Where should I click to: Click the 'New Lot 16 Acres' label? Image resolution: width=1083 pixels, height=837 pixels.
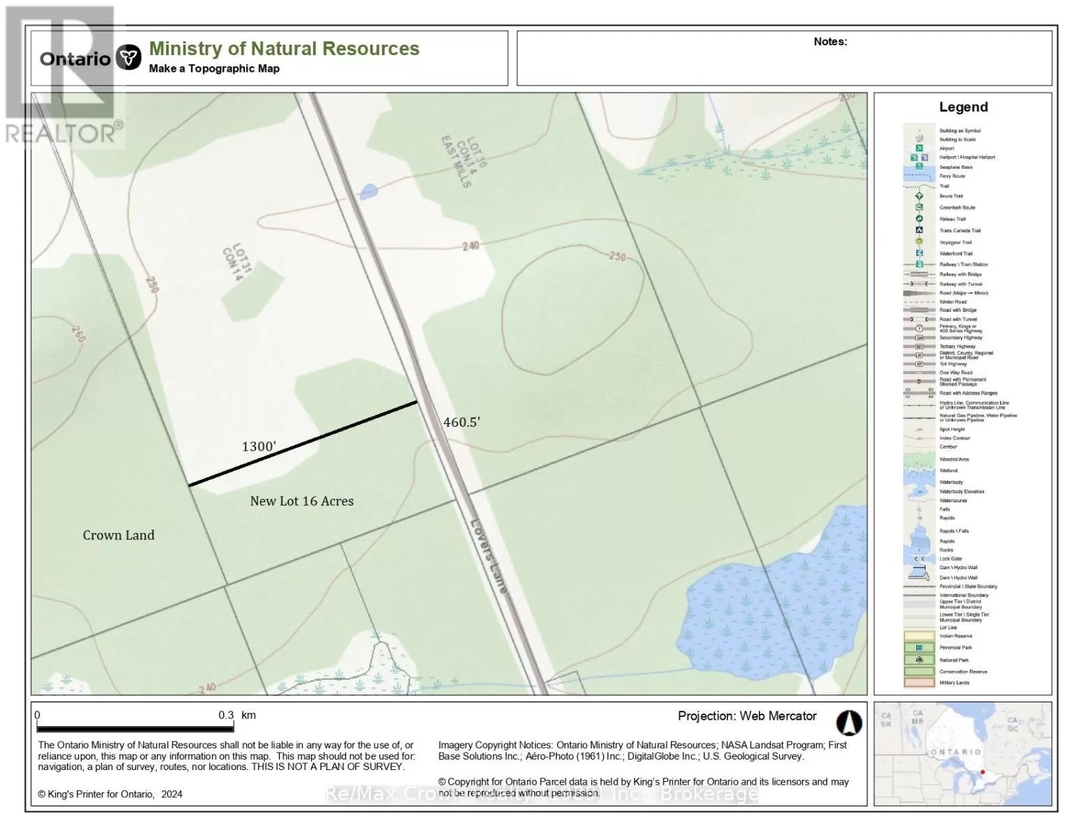(x=302, y=501)
